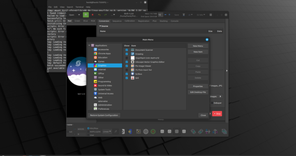The height and width of the screenshot is (156, 296).
Task: Click the chain link icon beside Linear
Action: (116, 131)
